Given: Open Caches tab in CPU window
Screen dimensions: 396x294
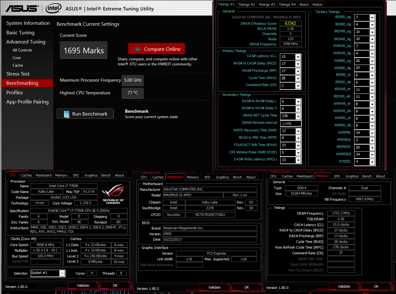Looking at the screenshot, I should click(26, 175).
